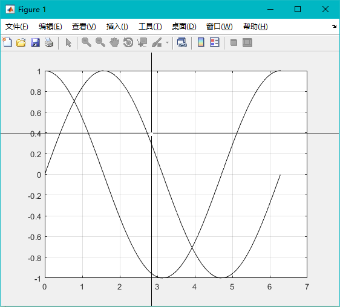This screenshot has width=340, height=307.
Task: Open a file with the folder icon
Action: tap(21, 42)
